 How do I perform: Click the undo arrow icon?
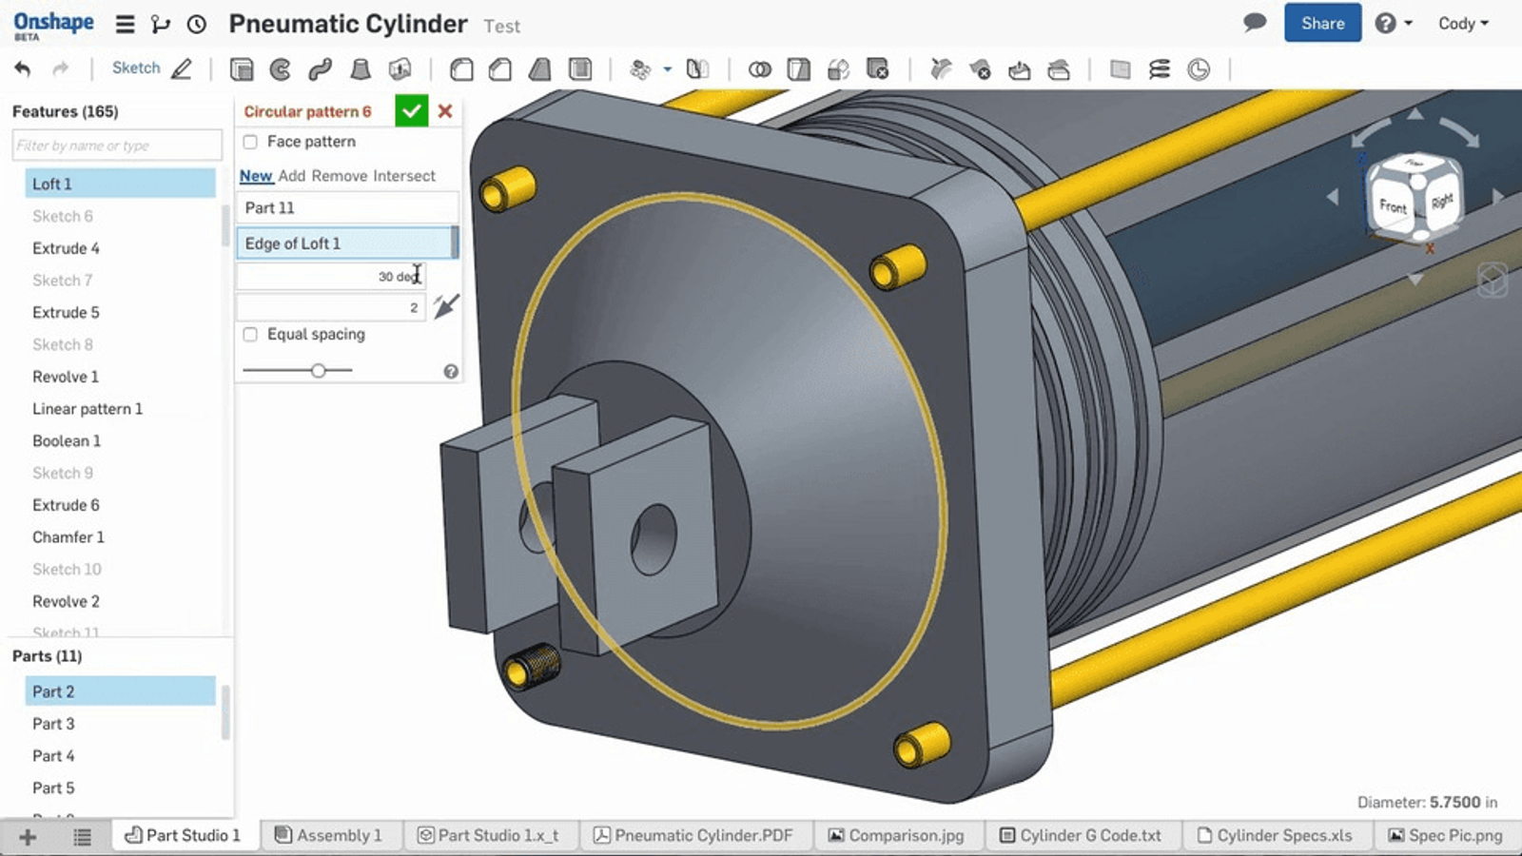click(23, 68)
